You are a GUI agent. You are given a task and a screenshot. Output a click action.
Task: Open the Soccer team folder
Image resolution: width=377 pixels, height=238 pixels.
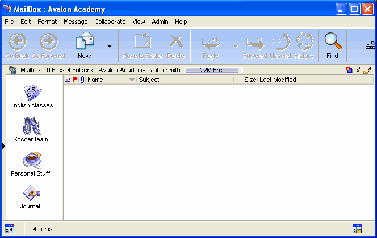[31, 128]
